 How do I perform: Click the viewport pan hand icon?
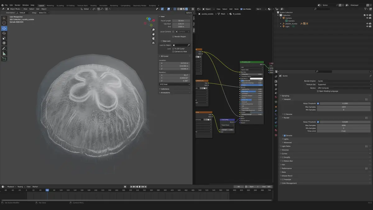click(153, 34)
